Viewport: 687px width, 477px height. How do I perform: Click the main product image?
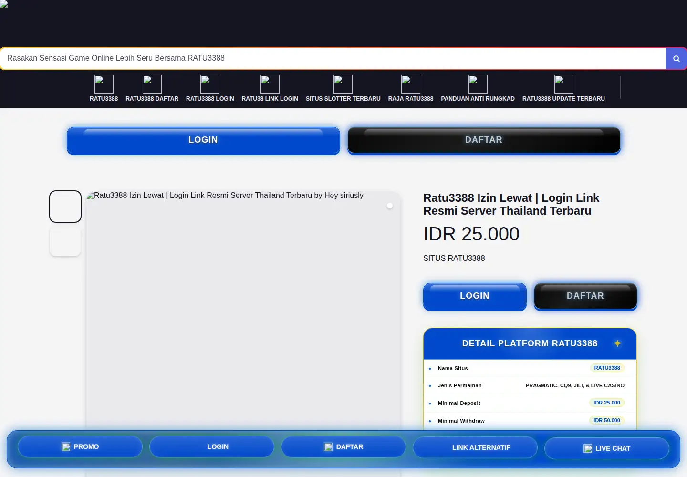coord(243,334)
